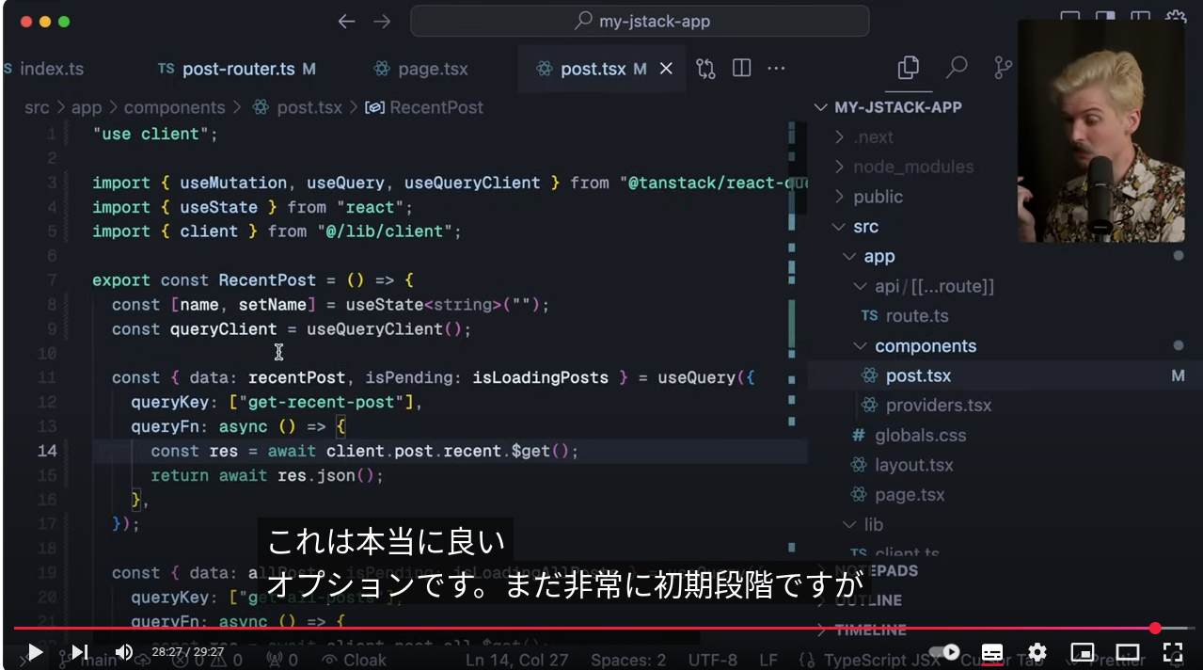Enter fullscreen on the video player
This screenshot has width=1203, height=670.
click(x=1173, y=651)
